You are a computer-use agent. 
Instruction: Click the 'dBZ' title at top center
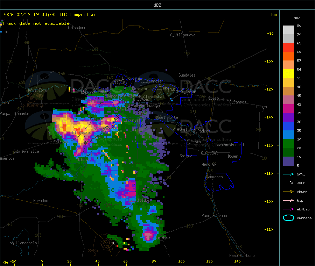click(x=157, y=5)
